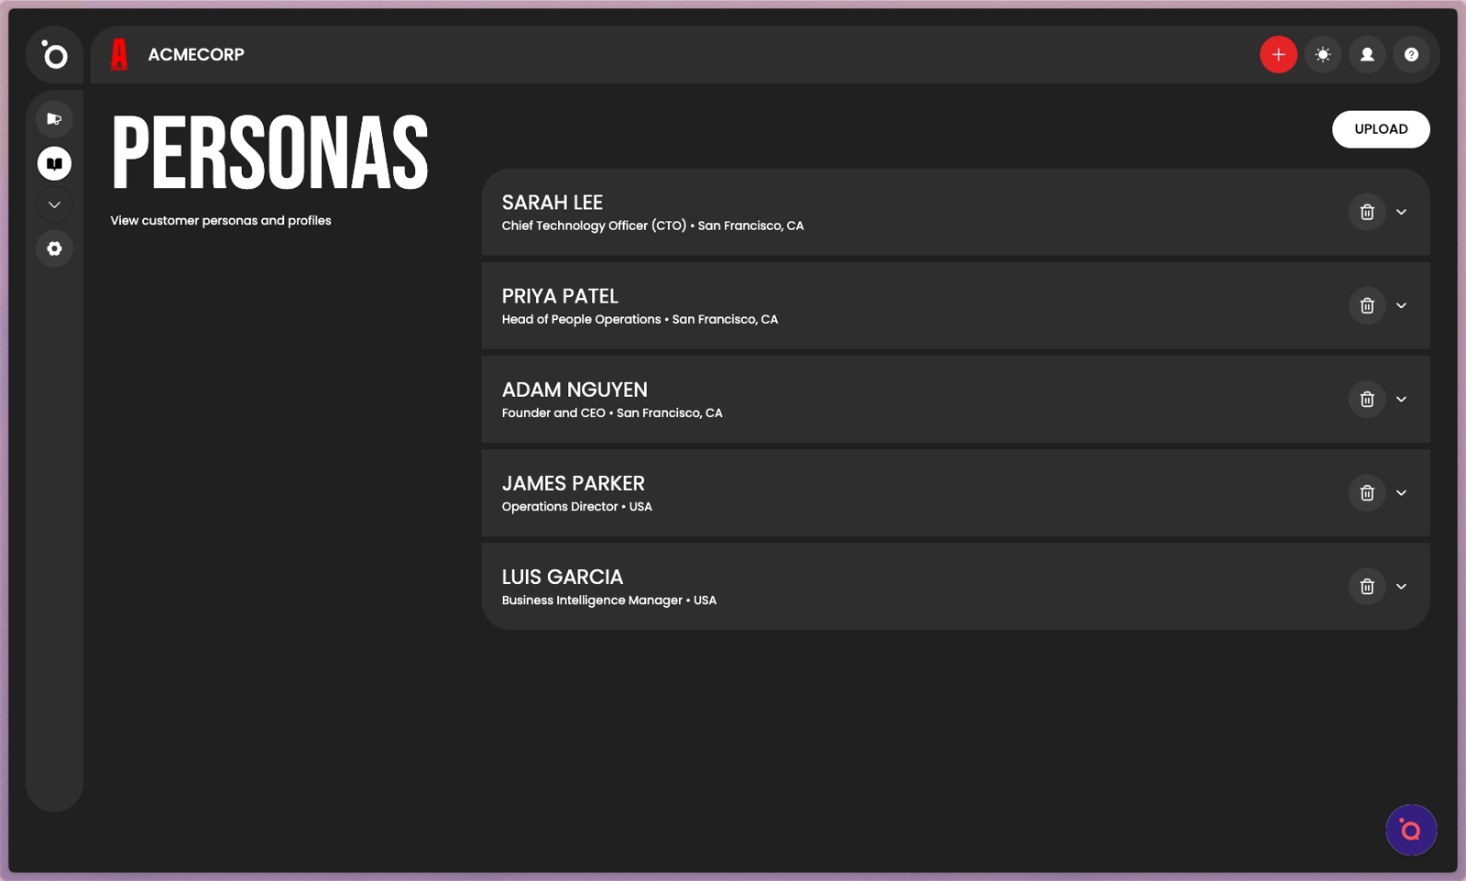
Task: Expand the sidebar chevron menu
Action: click(55, 205)
